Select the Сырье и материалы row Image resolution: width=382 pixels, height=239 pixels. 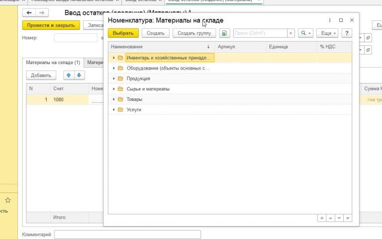tap(230, 89)
